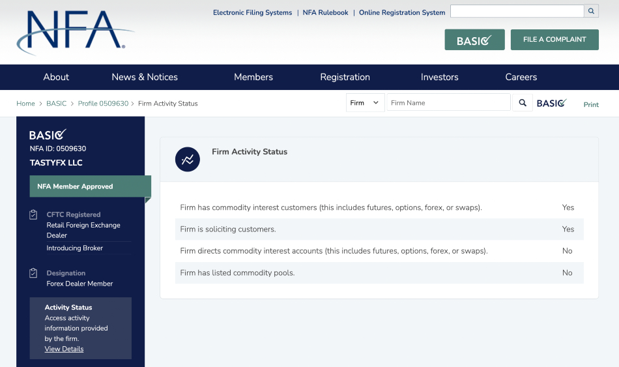619x367 pixels.
Task: Click the Retail Foreign Exchange Dealer entry
Action: pos(83,230)
